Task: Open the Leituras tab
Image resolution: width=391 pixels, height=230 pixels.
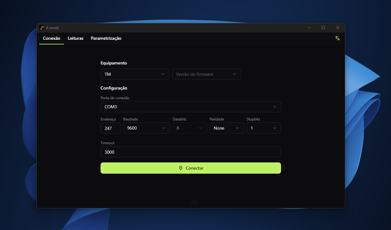Action: point(76,38)
